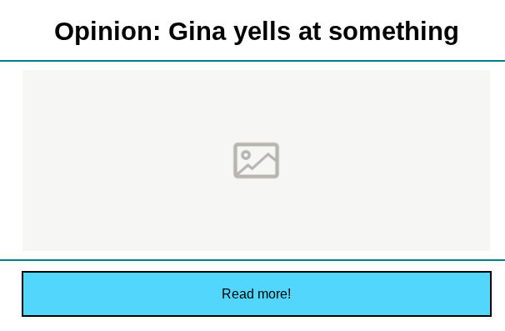Click the teal divider line above Read more
505x331 pixels.
coord(252,260)
